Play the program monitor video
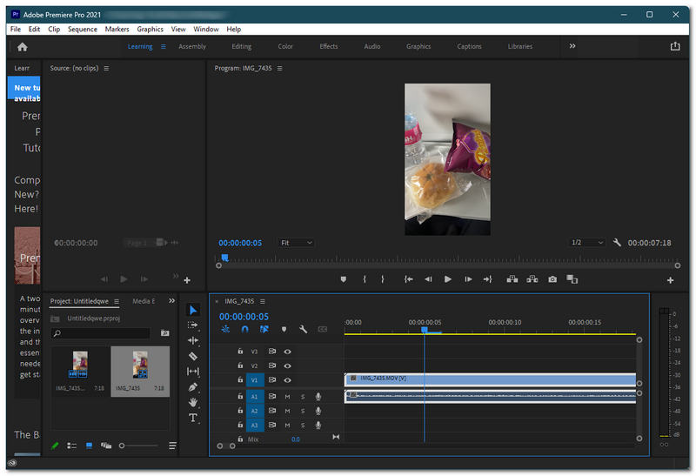The image size is (696, 476). (448, 279)
